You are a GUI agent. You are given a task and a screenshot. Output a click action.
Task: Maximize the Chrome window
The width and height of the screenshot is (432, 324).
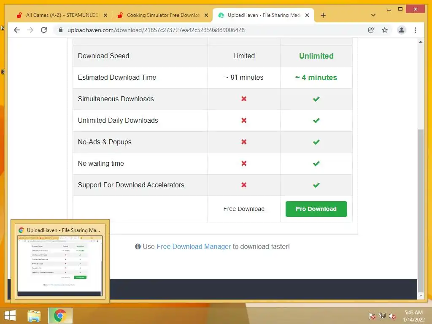[400, 9]
